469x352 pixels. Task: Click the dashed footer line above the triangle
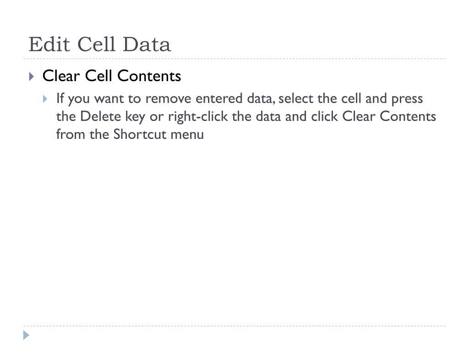point(234,326)
